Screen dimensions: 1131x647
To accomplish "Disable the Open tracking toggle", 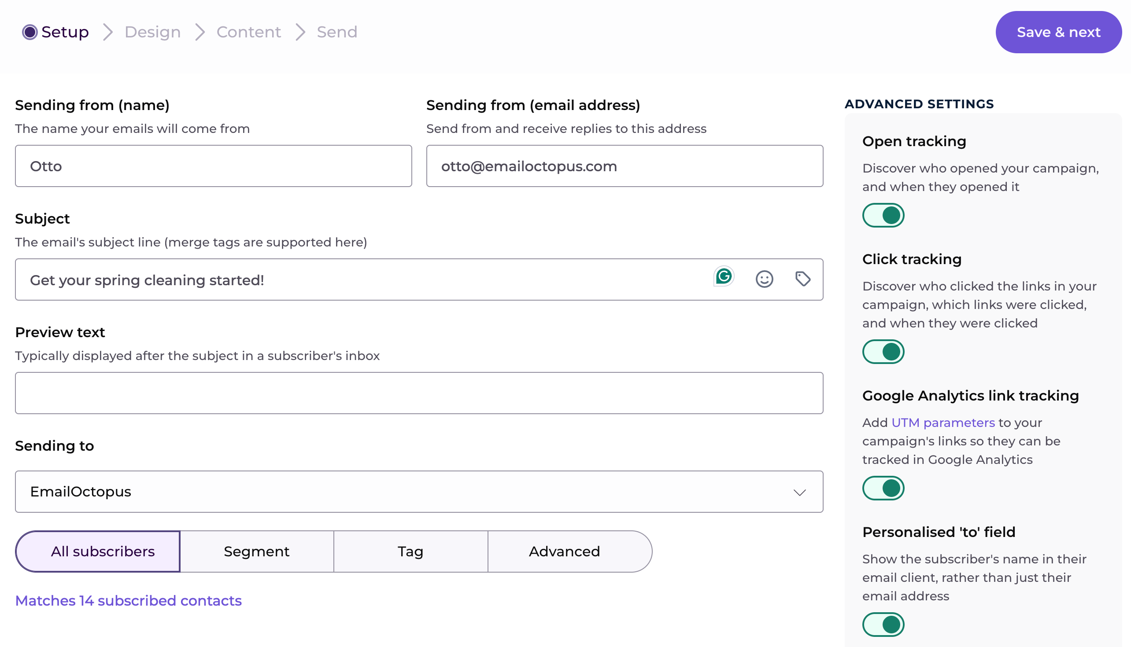I will click(x=883, y=216).
